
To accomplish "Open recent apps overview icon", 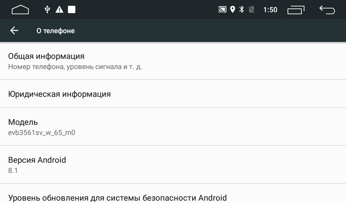I will [296, 10].
